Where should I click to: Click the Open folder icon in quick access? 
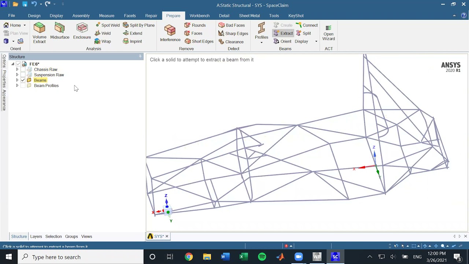point(15,4)
